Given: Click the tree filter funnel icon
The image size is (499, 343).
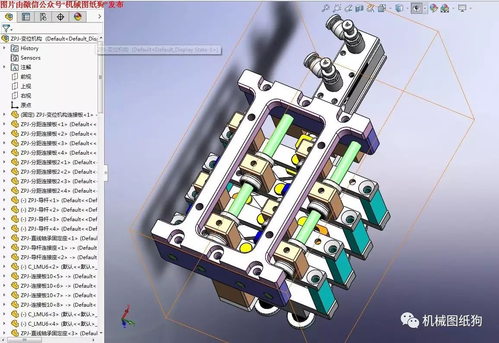Looking at the screenshot, I should 6,29.
